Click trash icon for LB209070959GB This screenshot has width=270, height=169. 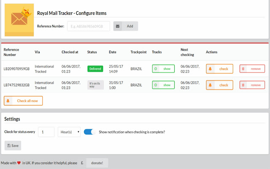243,68
